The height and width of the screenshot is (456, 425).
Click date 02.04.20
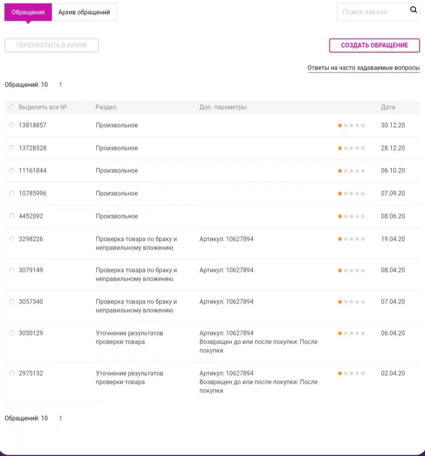point(393,373)
